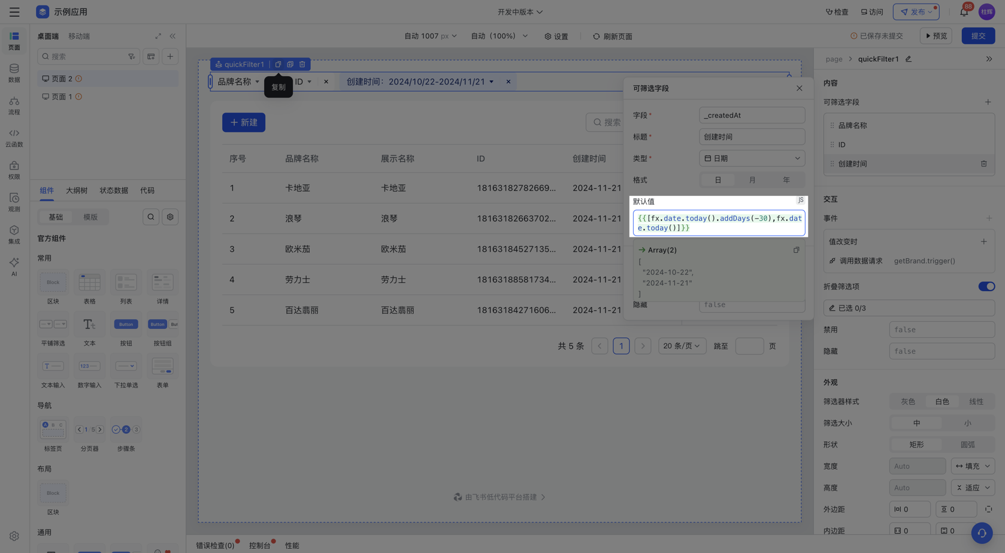This screenshot has height=553, width=1005.
Task: Select 月 date format option
Action: point(752,180)
